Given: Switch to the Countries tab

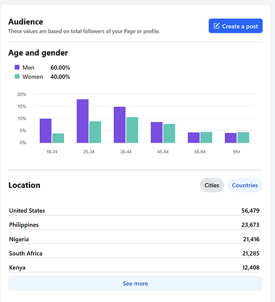Looking at the screenshot, I should (x=245, y=185).
